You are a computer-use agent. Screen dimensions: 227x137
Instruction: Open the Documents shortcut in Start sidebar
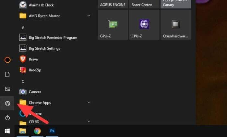tap(7, 74)
